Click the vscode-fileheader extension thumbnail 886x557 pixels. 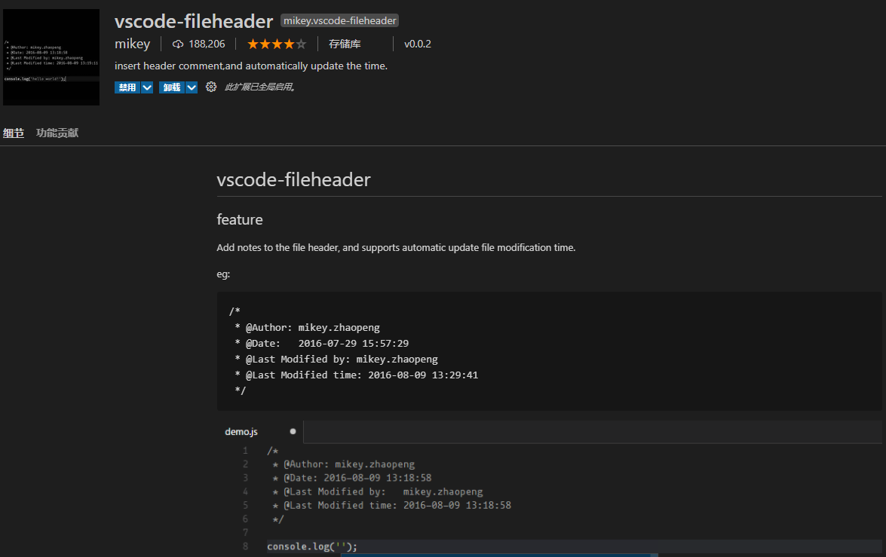pos(51,57)
